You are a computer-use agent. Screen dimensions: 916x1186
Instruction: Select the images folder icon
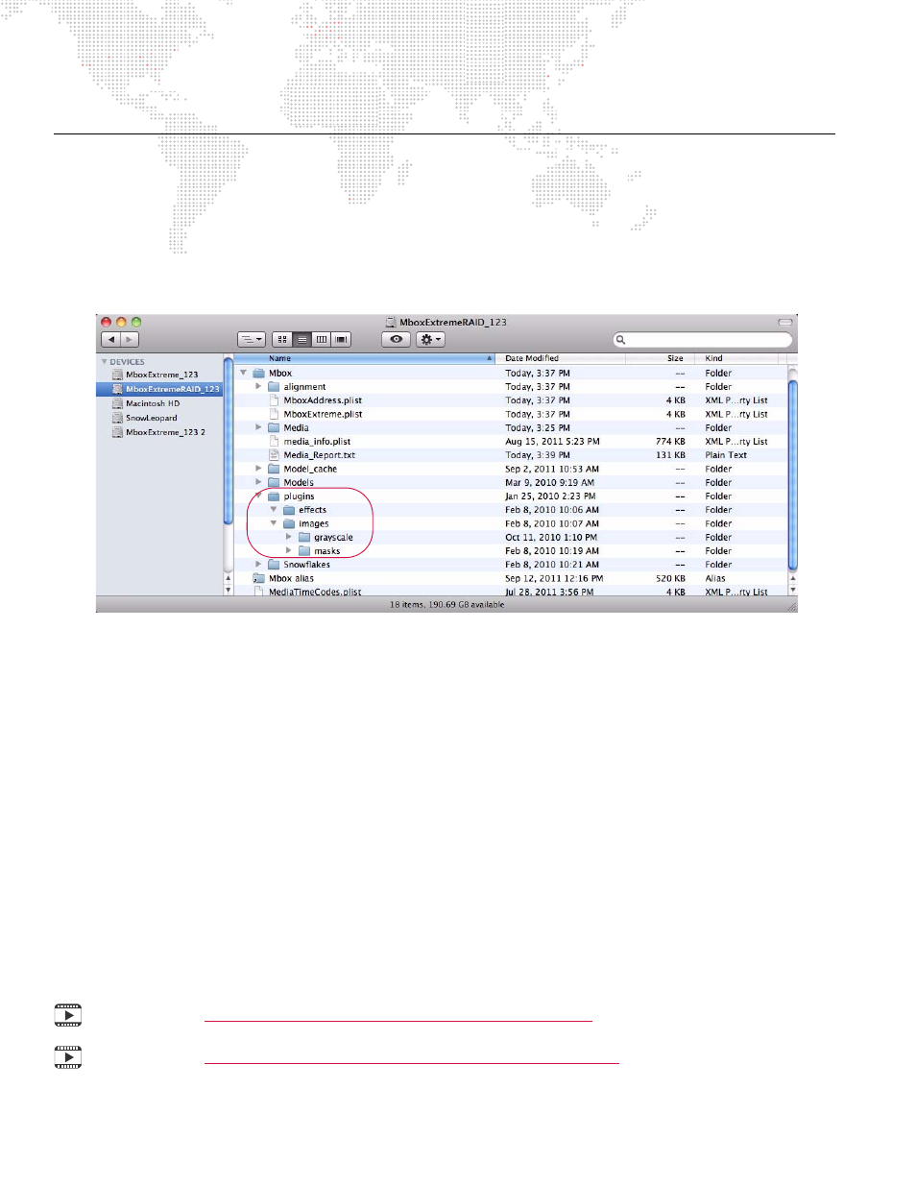point(289,523)
